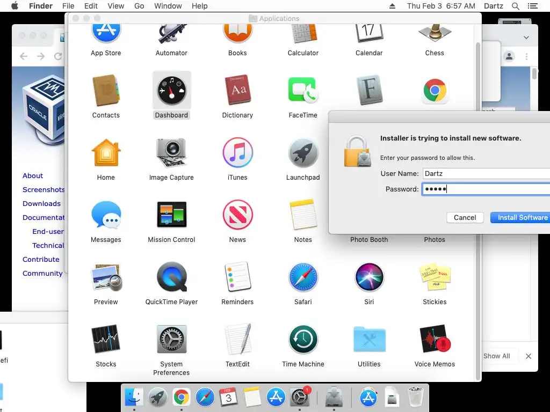550x412 pixels.
Task: Select Launchpad icon in Applications window
Action: click(x=303, y=152)
